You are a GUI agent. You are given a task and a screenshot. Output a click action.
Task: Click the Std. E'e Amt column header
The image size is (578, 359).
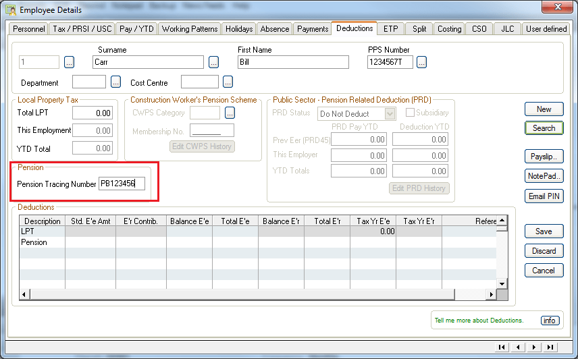[x=90, y=221]
